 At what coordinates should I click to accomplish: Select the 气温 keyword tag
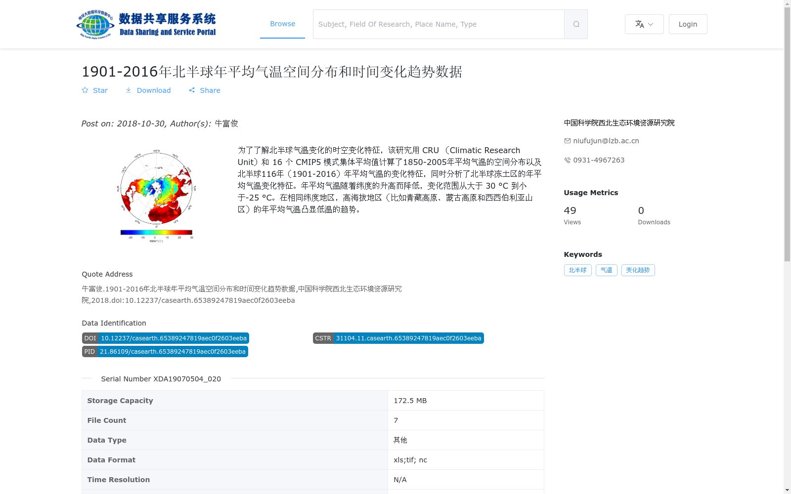606,270
